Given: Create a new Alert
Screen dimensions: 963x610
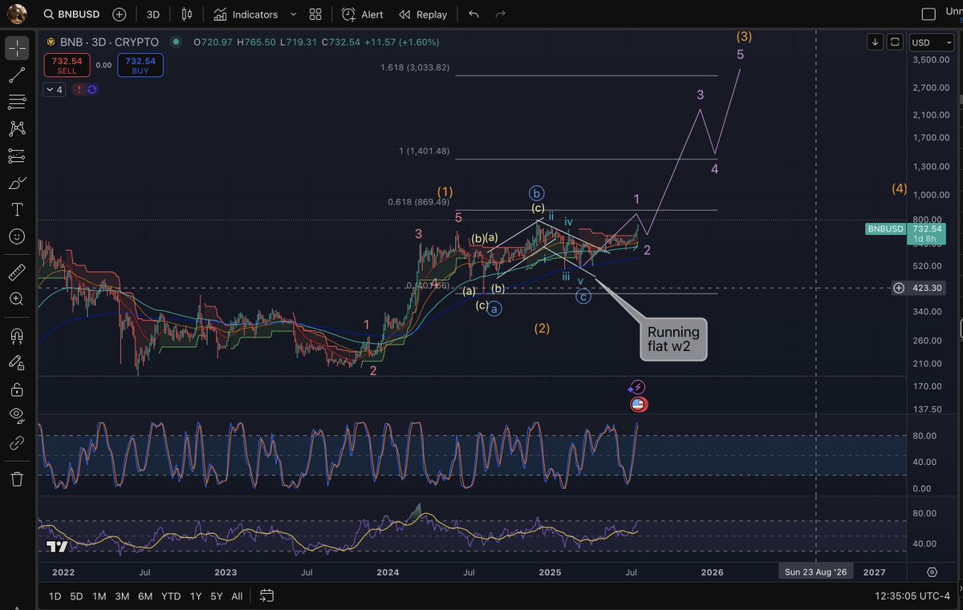Looking at the screenshot, I should [363, 14].
